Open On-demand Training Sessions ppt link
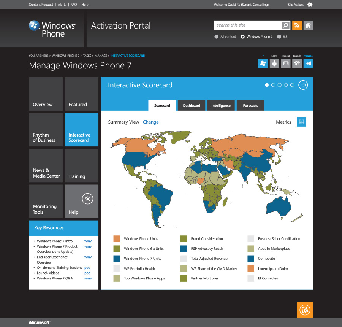The height and width of the screenshot is (327, 342). pos(87,268)
